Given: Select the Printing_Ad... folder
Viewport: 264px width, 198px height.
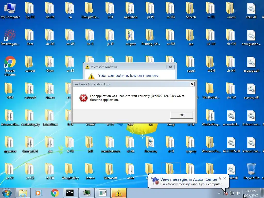Looking at the screenshot, I should click(x=151, y=37).
